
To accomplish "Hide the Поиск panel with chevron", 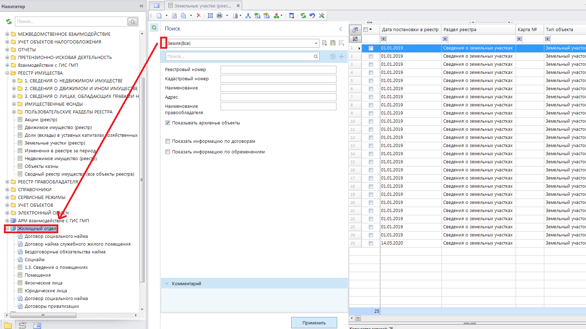I will tap(341, 29).
